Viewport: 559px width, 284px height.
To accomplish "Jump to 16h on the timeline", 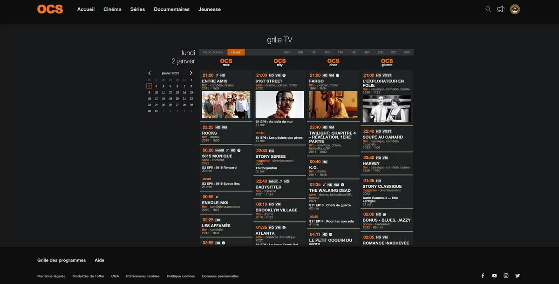I will (x=354, y=52).
